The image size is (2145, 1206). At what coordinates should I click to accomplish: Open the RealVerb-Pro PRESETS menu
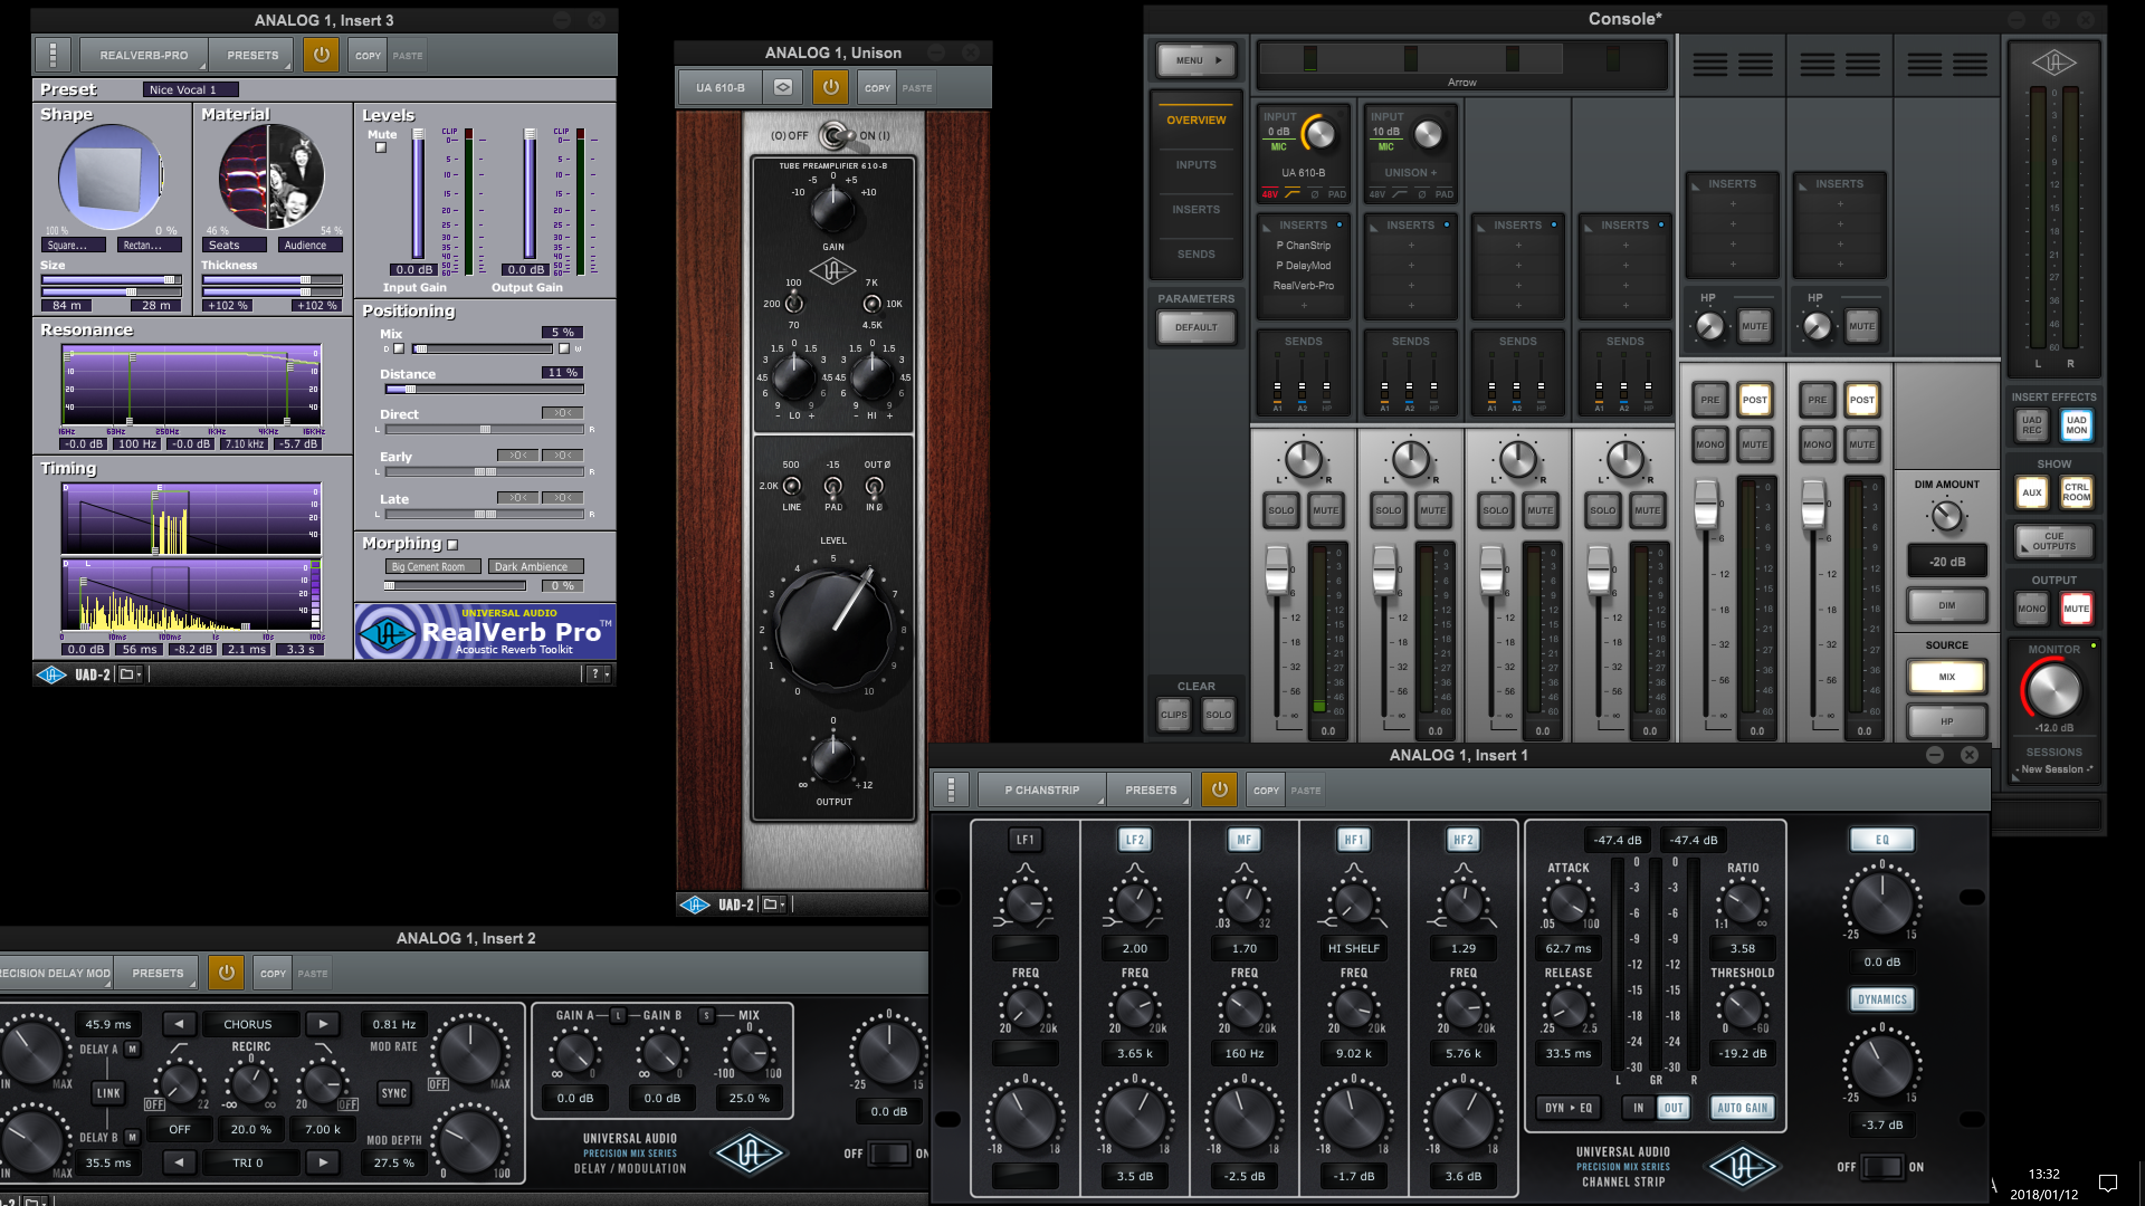(x=252, y=55)
